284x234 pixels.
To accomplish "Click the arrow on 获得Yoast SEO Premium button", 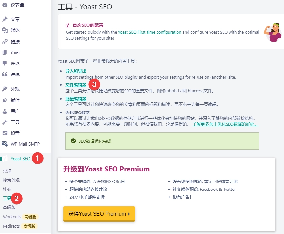I will tap(129, 214).
